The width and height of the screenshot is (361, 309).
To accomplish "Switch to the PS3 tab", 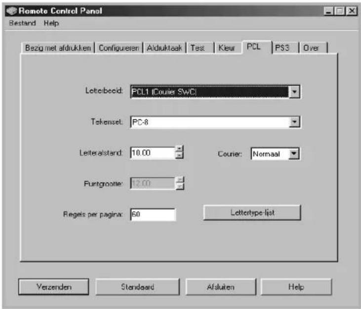I will [x=285, y=48].
